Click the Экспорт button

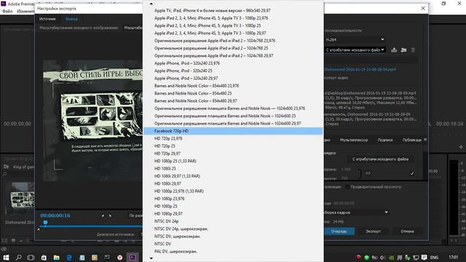click(x=373, y=231)
